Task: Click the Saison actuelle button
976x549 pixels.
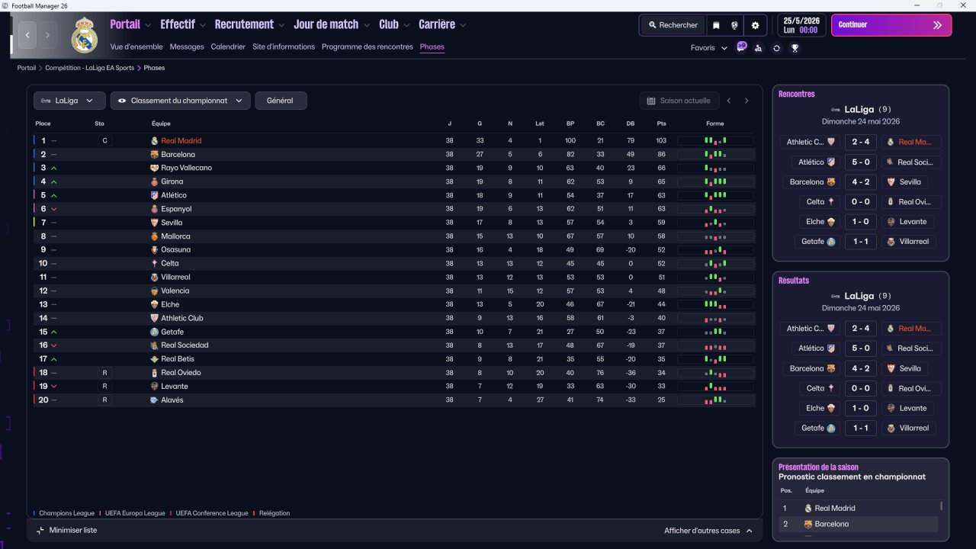Action: [679, 101]
